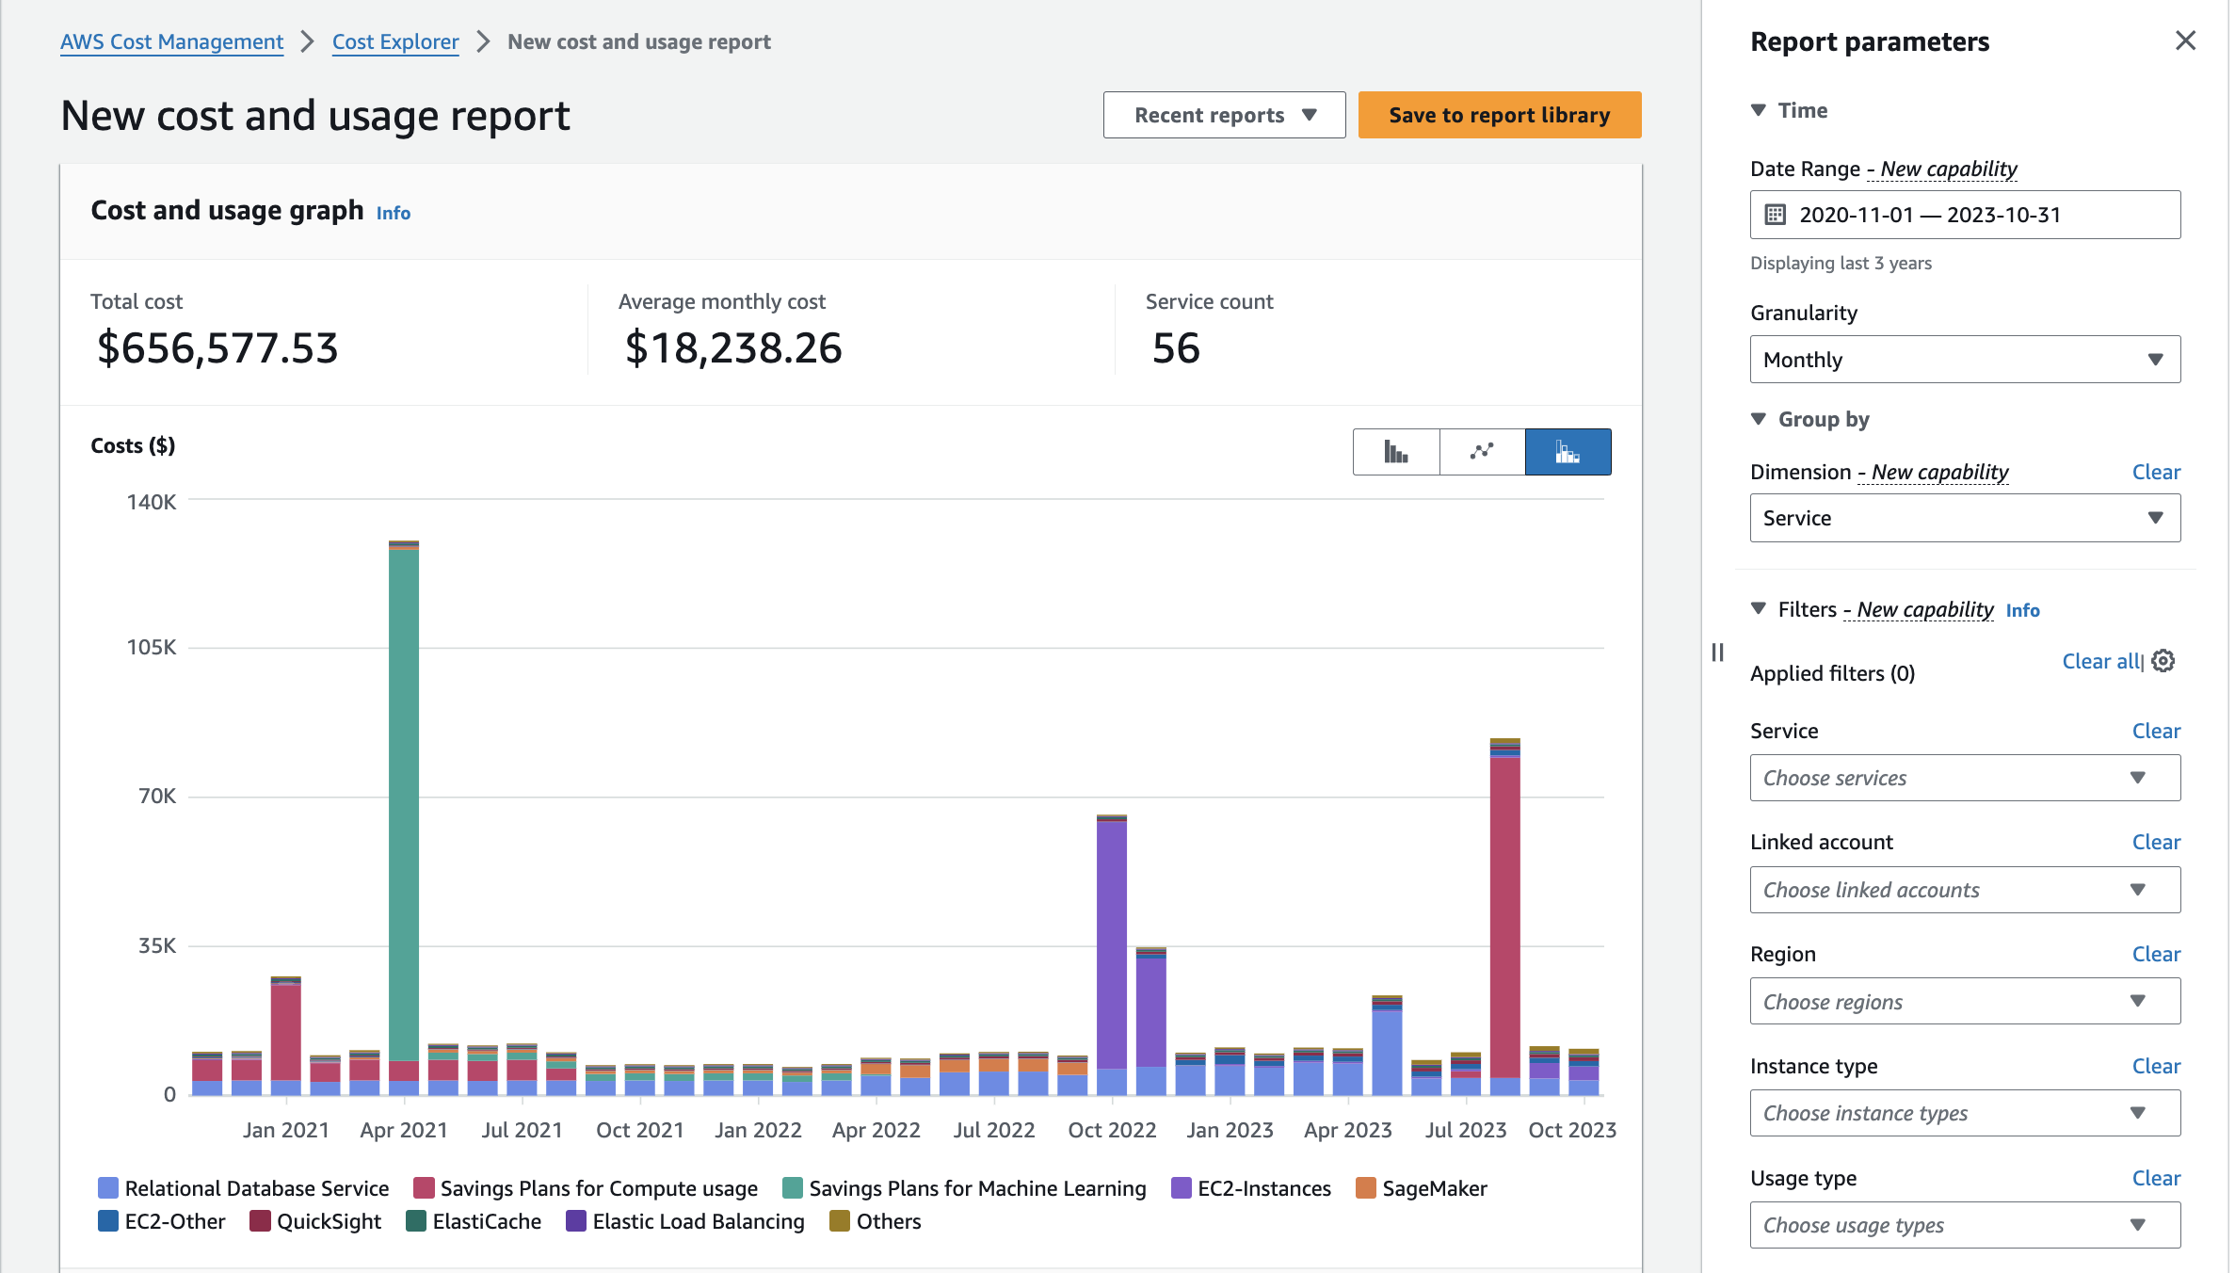Open the Granularity Monthly dropdown
The height and width of the screenshot is (1273, 2235).
point(1965,360)
